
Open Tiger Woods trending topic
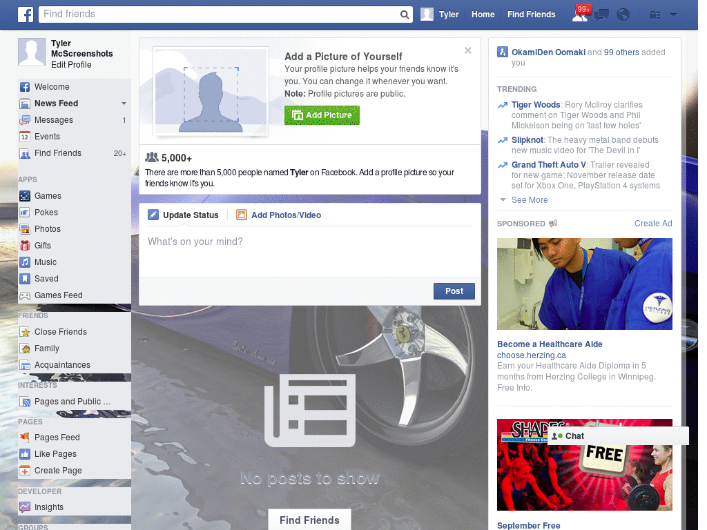536,105
